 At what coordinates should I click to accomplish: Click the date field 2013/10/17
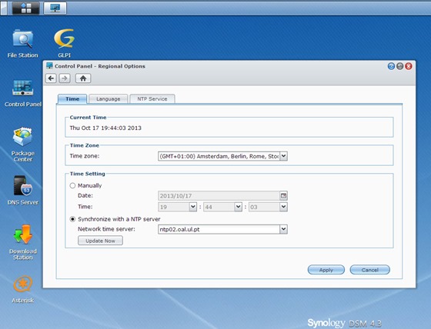coord(219,196)
